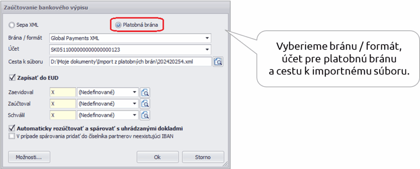Click the Zaevidoval code field with X
The width and height of the screenshot is (420, 169).
(62, 92)
